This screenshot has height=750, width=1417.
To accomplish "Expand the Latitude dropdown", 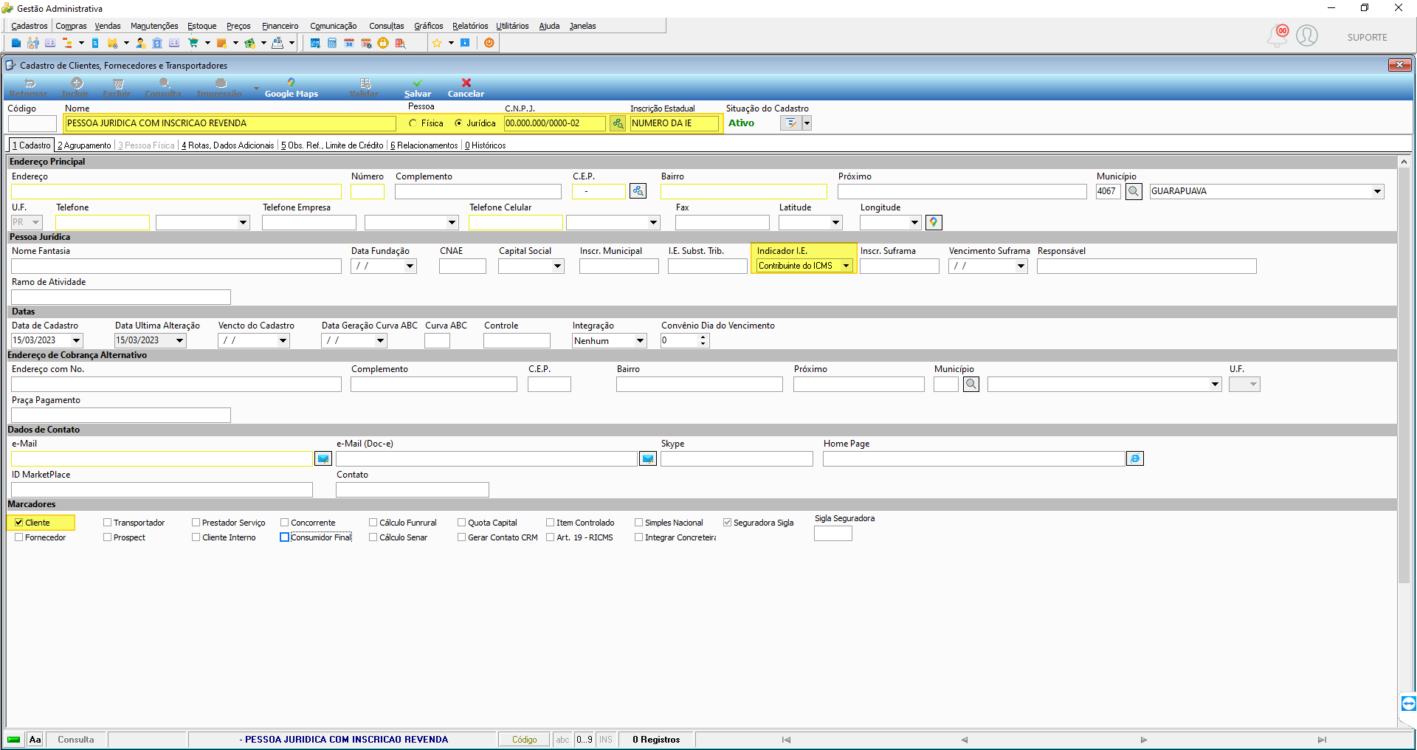I will [x=835, y=222].
